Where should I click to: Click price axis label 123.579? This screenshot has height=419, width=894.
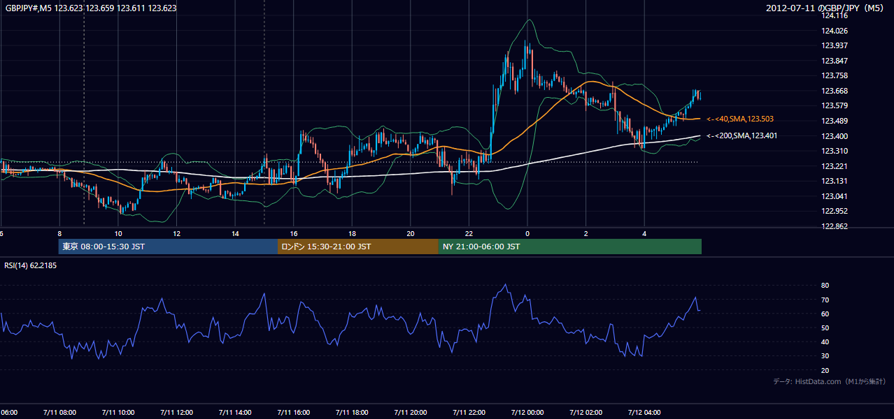836,106
